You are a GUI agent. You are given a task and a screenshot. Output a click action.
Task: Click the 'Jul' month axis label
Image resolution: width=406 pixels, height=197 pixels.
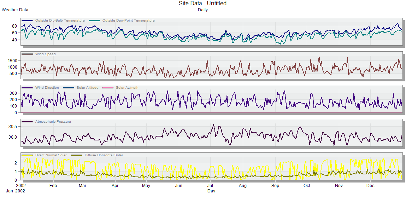(210, 186)
